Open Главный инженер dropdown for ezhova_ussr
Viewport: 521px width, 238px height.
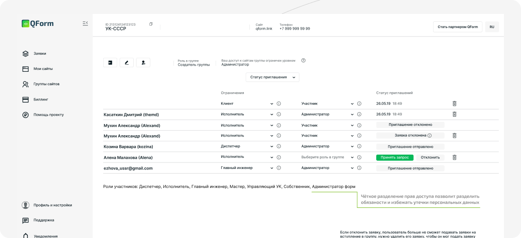[247, 168]
